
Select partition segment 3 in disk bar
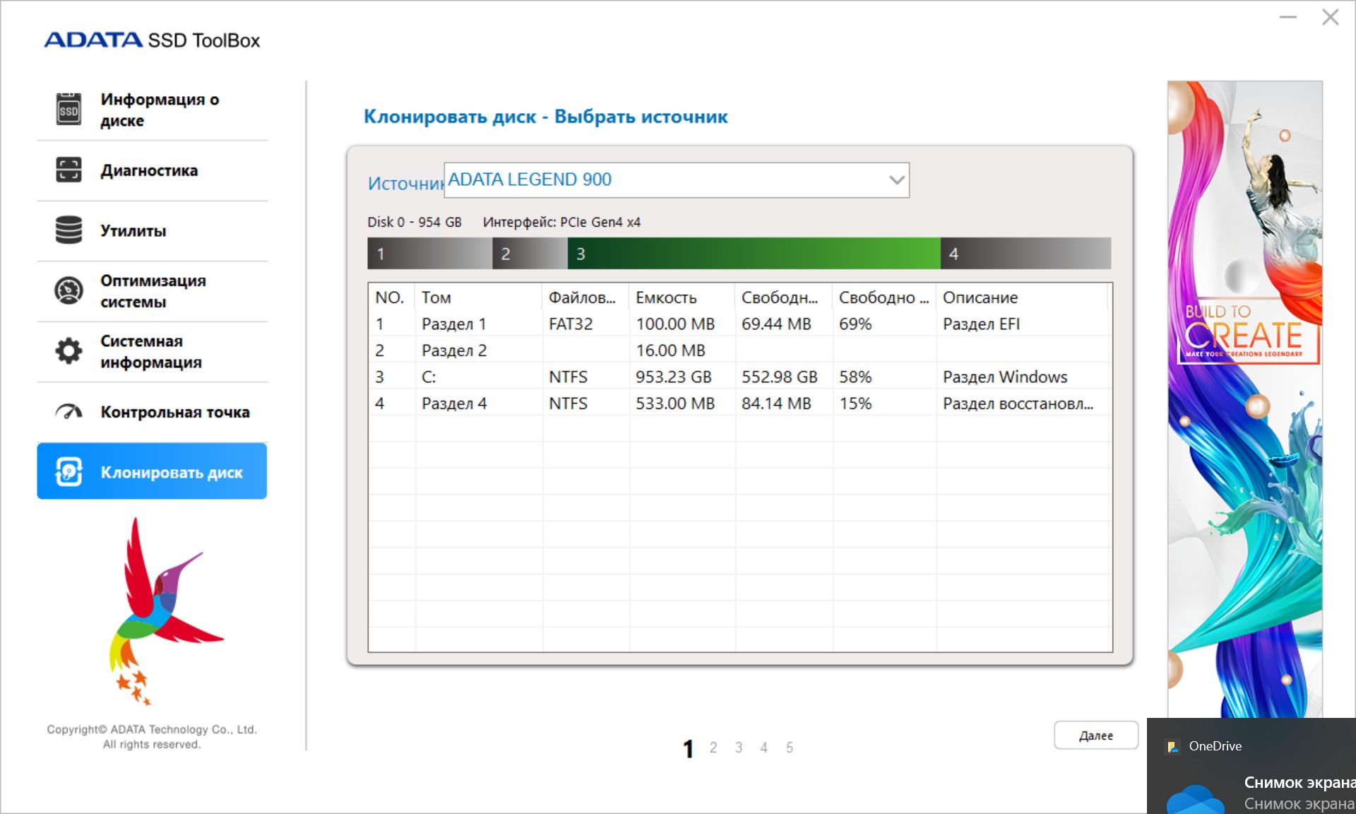pos(754,254)
